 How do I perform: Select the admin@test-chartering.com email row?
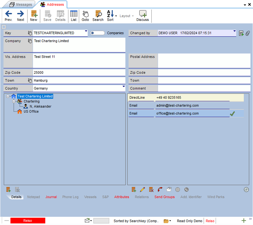pyautogui.click(x=186, y=106)
